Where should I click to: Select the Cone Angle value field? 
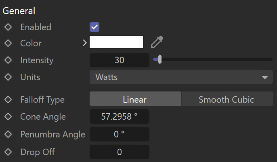(x=120, y=116)
